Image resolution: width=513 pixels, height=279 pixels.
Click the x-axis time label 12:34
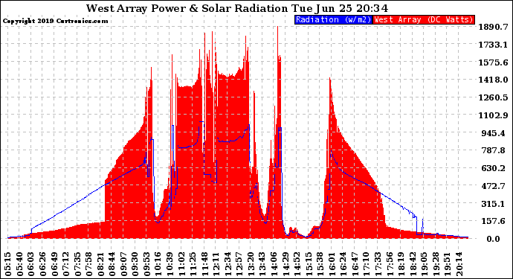click(x=227, y=264)
